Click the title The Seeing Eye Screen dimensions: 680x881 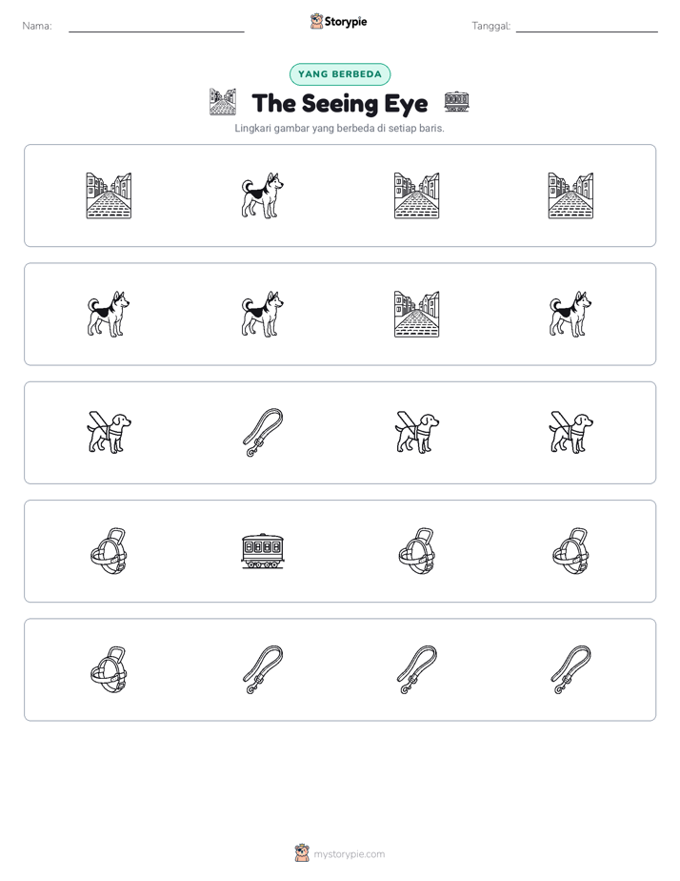[x=340, y=103]
